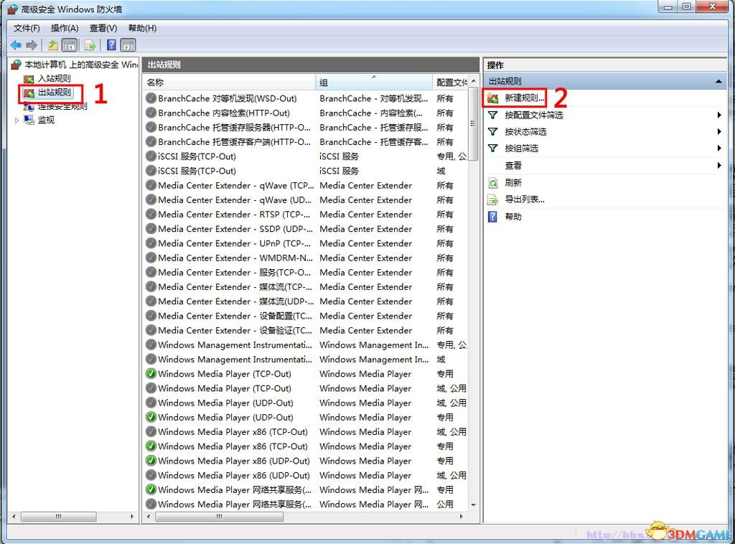Click the 刷新 refresh icon
Image resolution: width=735 pixels, height=544 pixels.
coord(492,183)
